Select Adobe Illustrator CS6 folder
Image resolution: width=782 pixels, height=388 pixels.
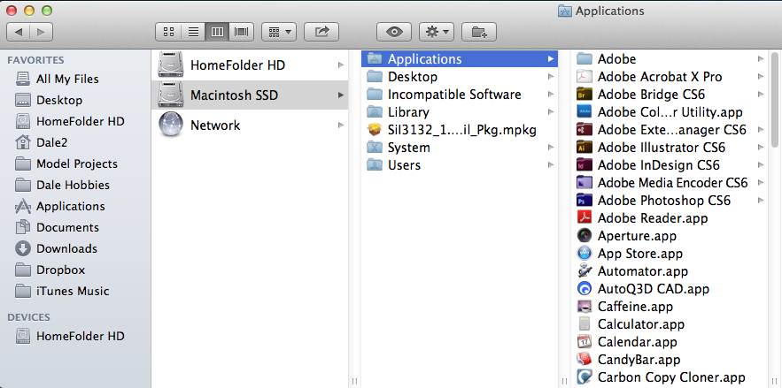(x=670, y=148)
